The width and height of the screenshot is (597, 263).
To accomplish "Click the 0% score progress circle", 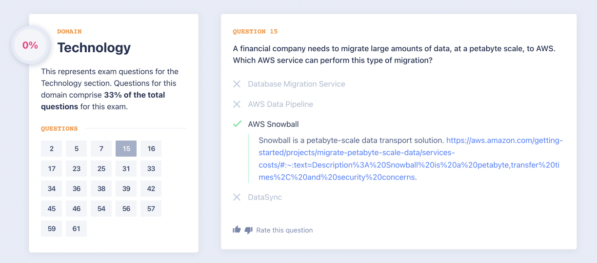I will [x=30, y=45].
